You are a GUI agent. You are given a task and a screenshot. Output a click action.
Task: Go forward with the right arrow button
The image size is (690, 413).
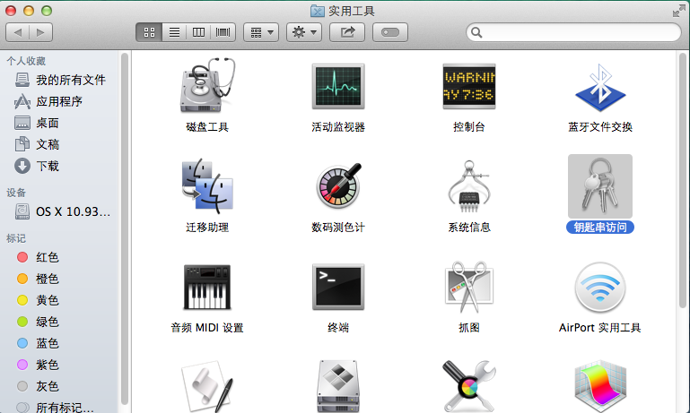(x=41, y=32)
